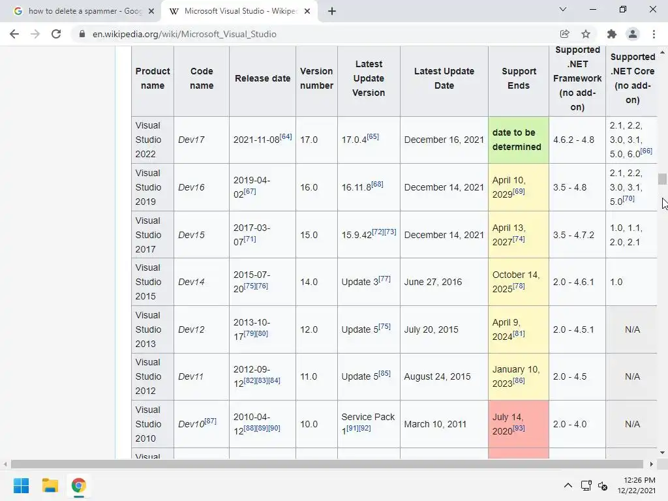
Task: Open reference 77 citation link
Action: pyautogui.click(x=385, y=279)
